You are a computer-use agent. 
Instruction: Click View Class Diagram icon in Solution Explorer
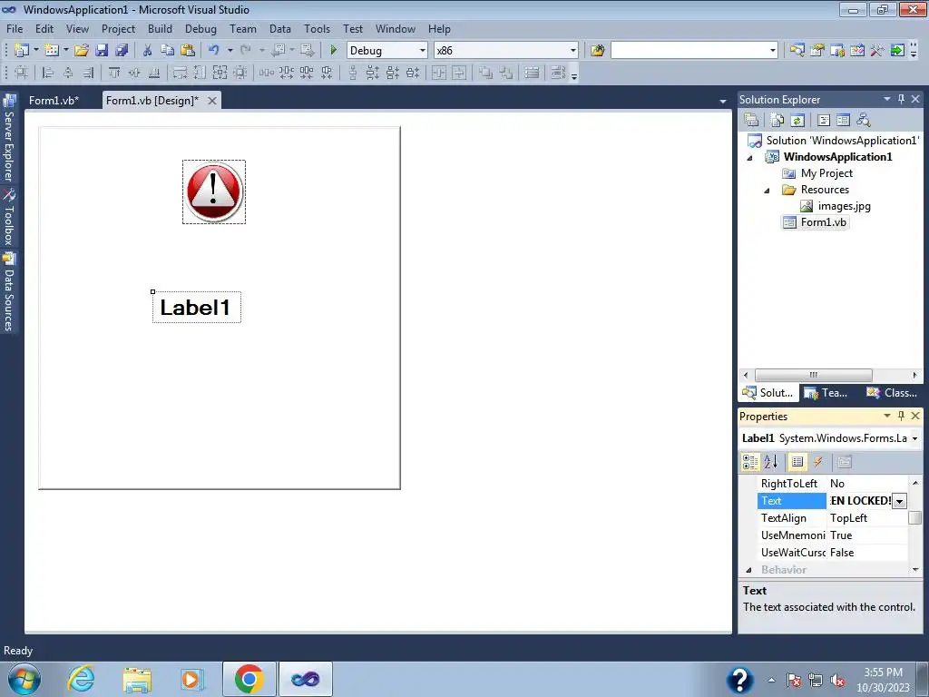click(864, 121)
